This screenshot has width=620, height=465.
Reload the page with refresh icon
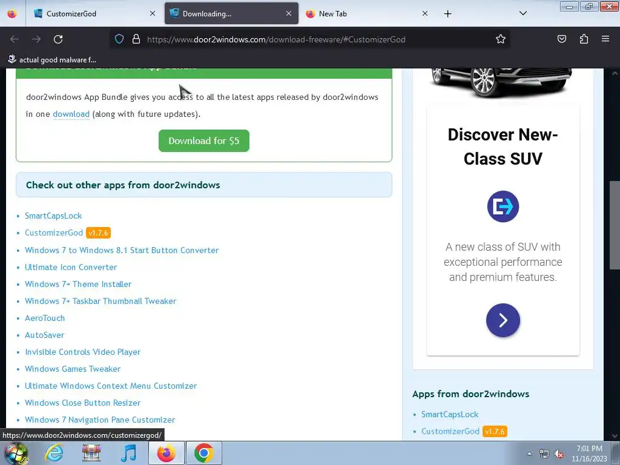58,39
